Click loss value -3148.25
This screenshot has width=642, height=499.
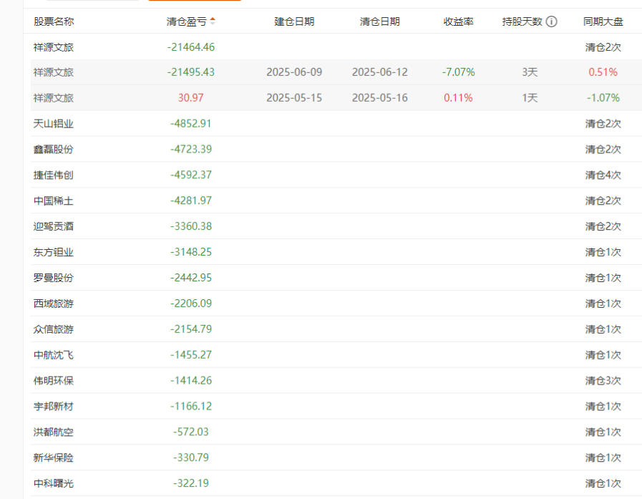coord(191,252)
